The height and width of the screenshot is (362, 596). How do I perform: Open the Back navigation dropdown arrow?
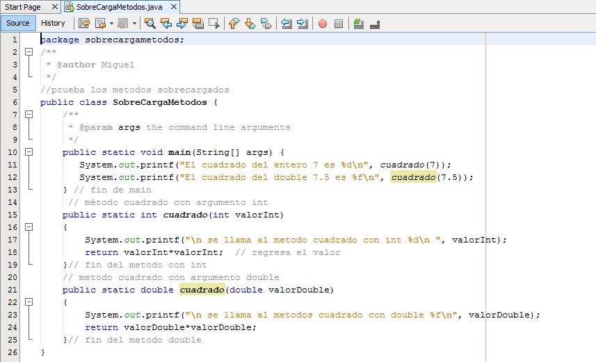(111, 23)
